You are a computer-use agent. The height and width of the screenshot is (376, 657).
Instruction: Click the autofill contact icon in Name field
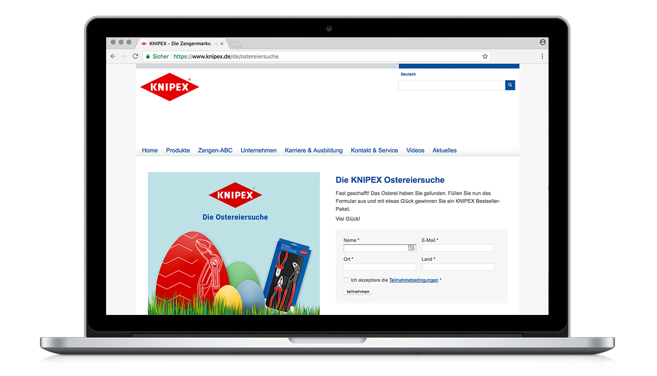click(x=411, y=248)
